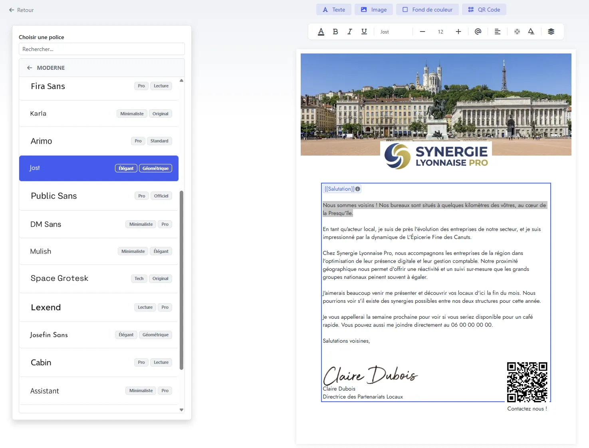Open the layers stacking icon

[551, 32]
